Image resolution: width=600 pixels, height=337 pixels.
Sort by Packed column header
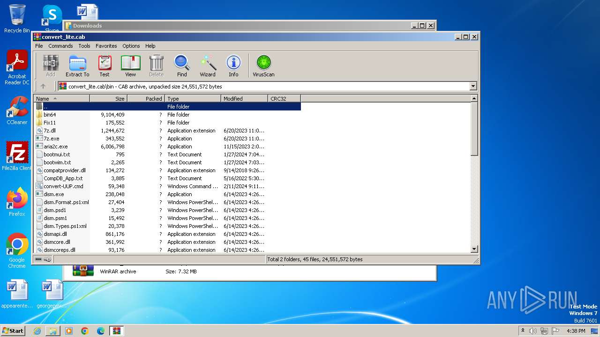tap(146, 98)
